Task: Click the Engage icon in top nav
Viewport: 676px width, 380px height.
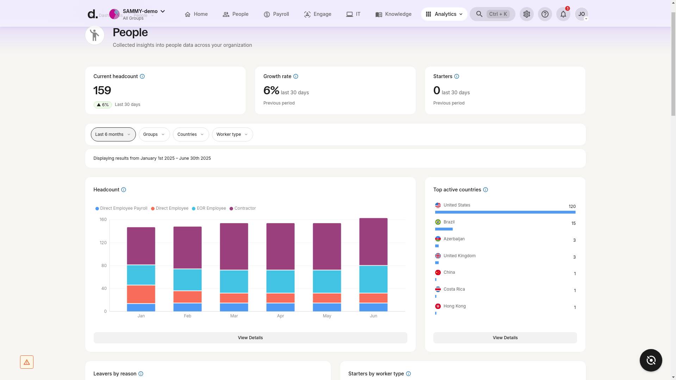Action: point(307,14)
